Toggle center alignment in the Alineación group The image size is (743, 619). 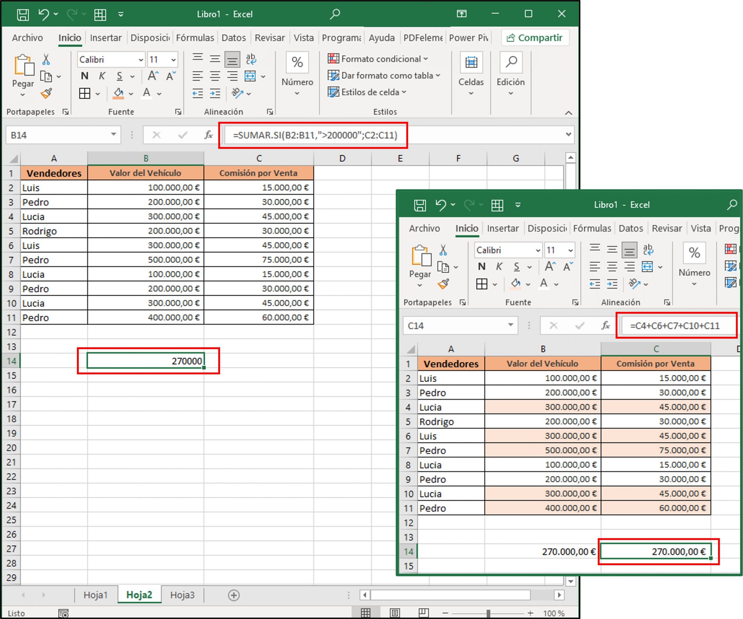pyautogui.click(x=214, y=76)
